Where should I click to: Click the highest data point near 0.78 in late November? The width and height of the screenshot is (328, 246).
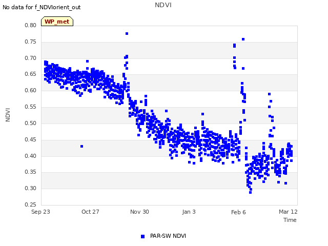127,34
